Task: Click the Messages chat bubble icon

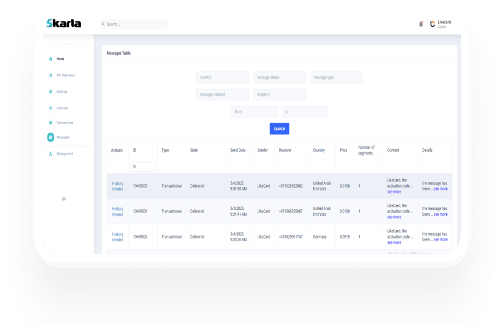Action: [50, 137]
